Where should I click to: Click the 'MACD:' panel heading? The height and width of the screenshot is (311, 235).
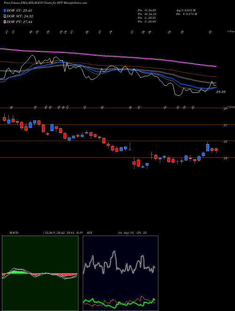point(14,233)
